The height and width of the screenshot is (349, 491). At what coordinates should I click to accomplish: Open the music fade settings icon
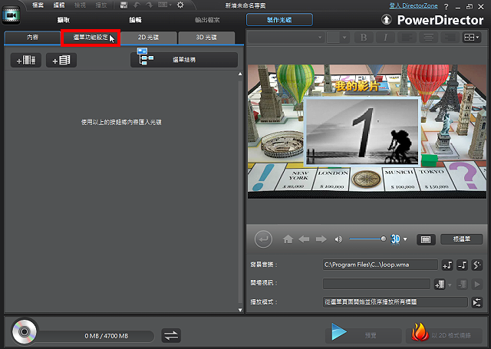477,265
